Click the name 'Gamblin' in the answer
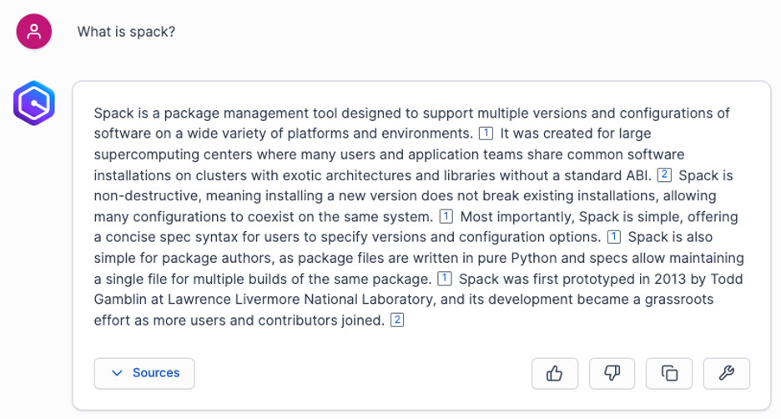 click(119, 300)
